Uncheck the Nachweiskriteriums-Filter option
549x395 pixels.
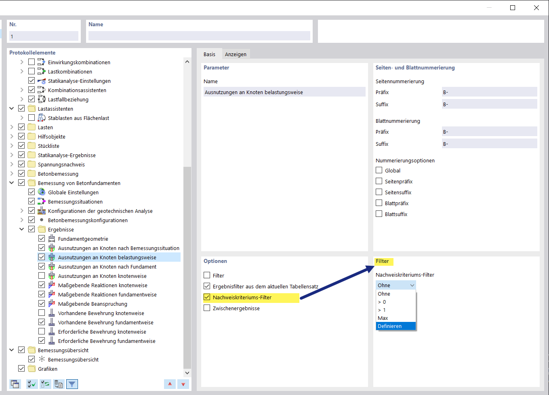pyautogui.click(x=207, y=297)
